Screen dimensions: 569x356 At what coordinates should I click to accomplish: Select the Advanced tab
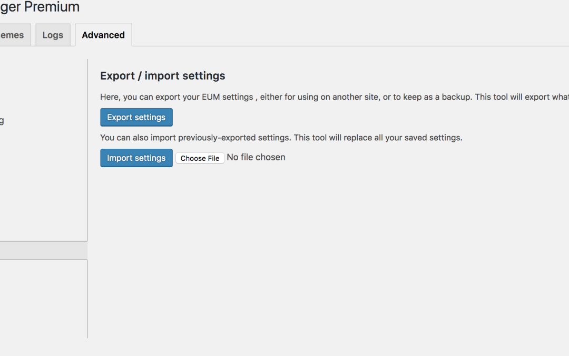coord(103,35)
